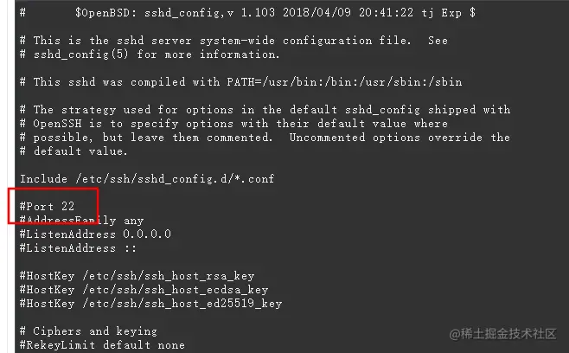Click the ssh_host_ed25519_key HostKey line

150,304
